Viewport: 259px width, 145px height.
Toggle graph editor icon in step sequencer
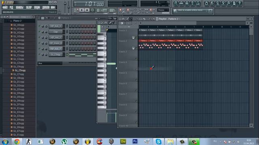110,18
